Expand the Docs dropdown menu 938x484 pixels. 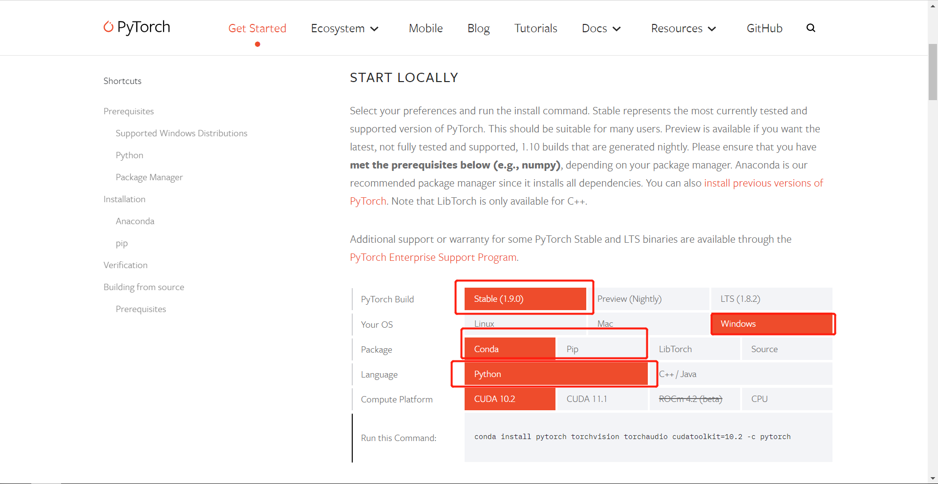pos(601,28)
